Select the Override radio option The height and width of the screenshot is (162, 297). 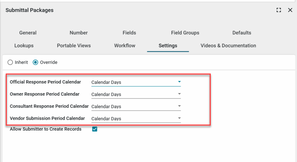pos(35,62)
